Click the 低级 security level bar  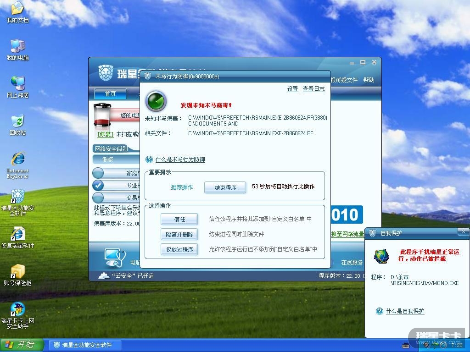pos(116,159)
